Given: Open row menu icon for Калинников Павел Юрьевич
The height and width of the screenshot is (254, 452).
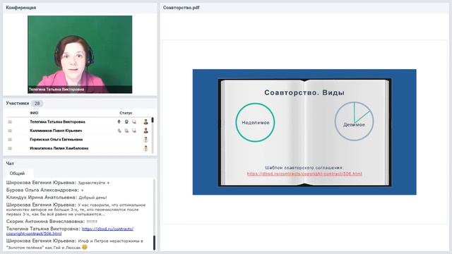Looking at the screenshot, I should [10, 131].
